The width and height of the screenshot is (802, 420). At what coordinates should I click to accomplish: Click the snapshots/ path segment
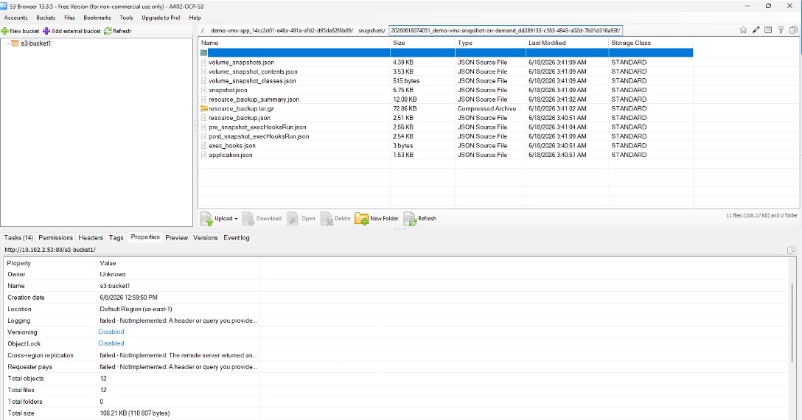372,31
